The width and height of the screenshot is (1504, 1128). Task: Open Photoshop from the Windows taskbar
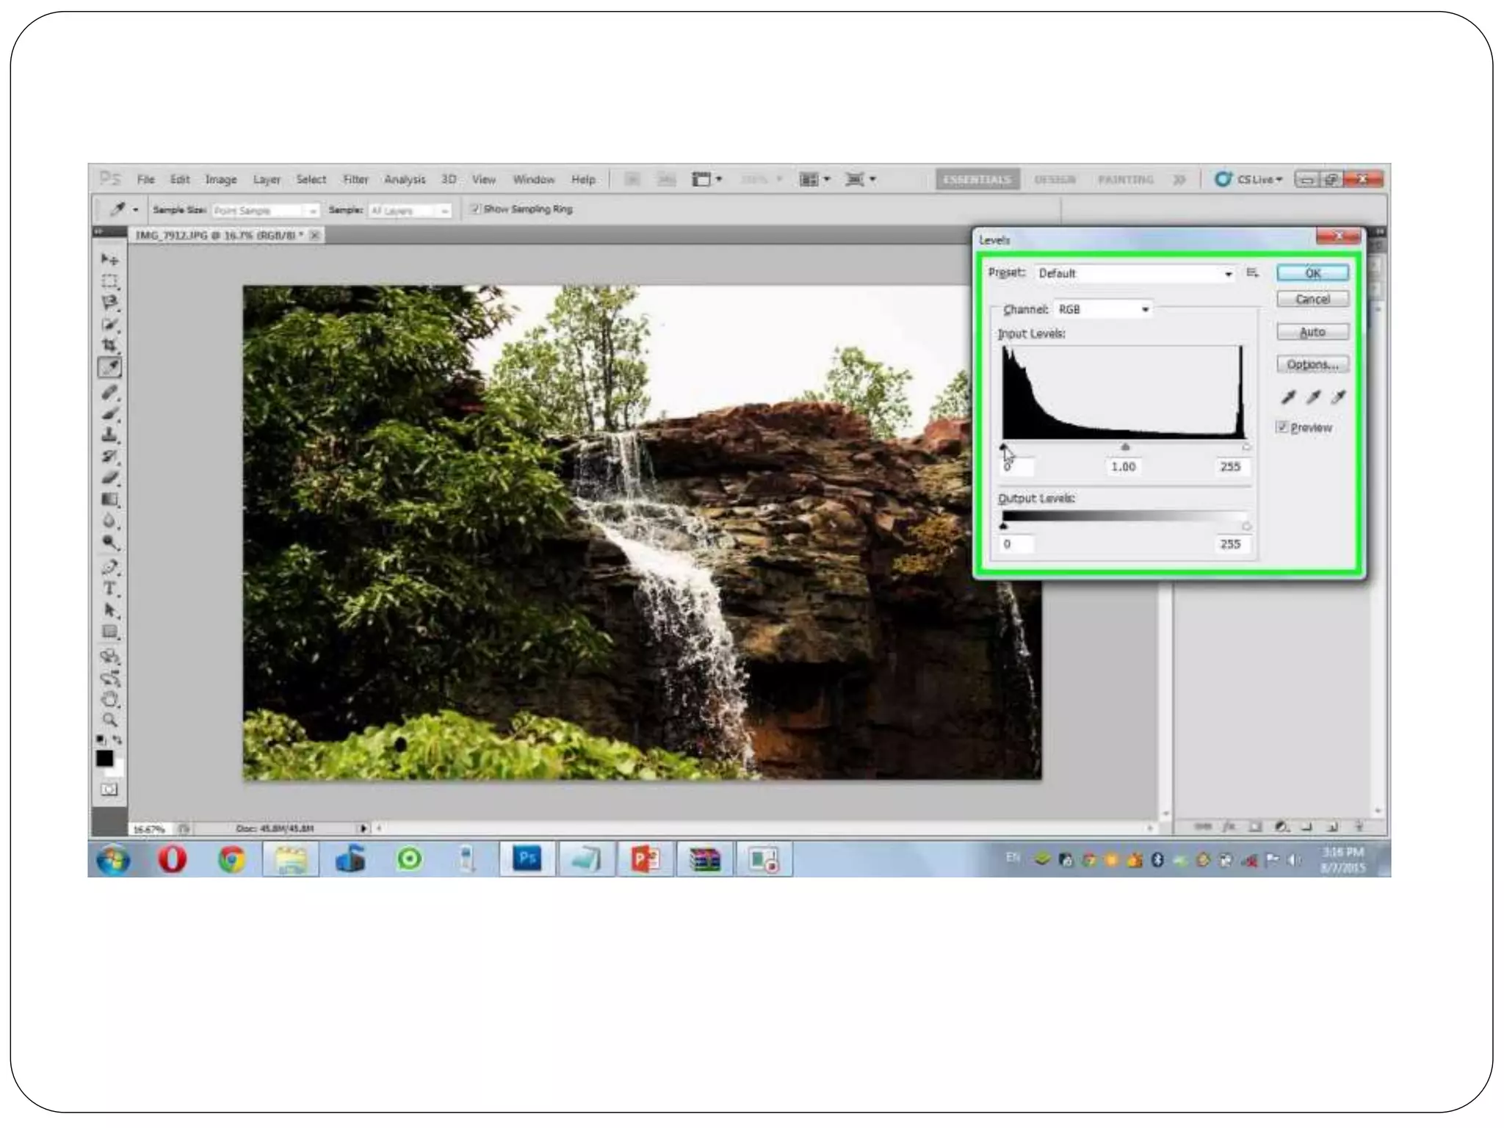click(x=527, y=858)
